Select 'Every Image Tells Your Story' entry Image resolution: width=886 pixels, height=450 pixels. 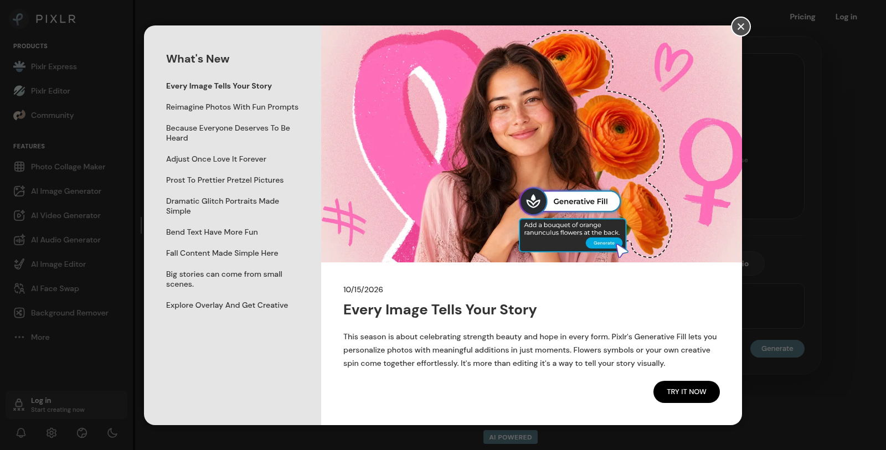[x=219, y=86]
